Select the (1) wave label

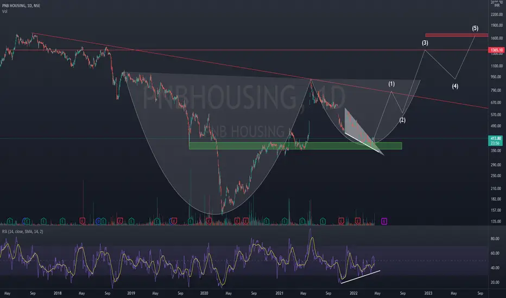(x=391, y=84)
